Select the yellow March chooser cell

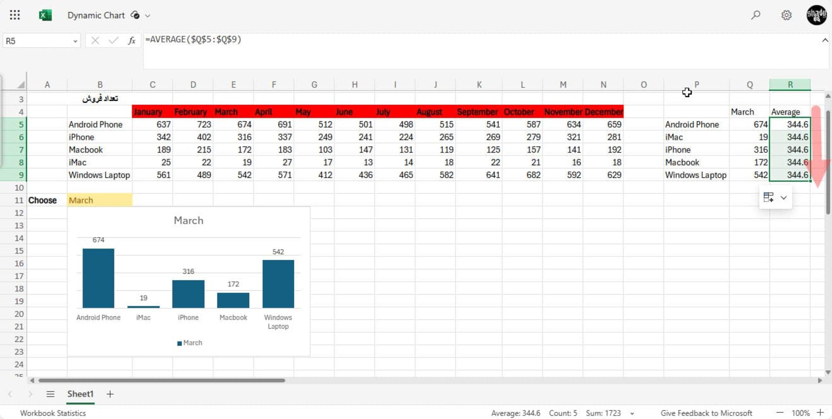click(x=100, y=200)
